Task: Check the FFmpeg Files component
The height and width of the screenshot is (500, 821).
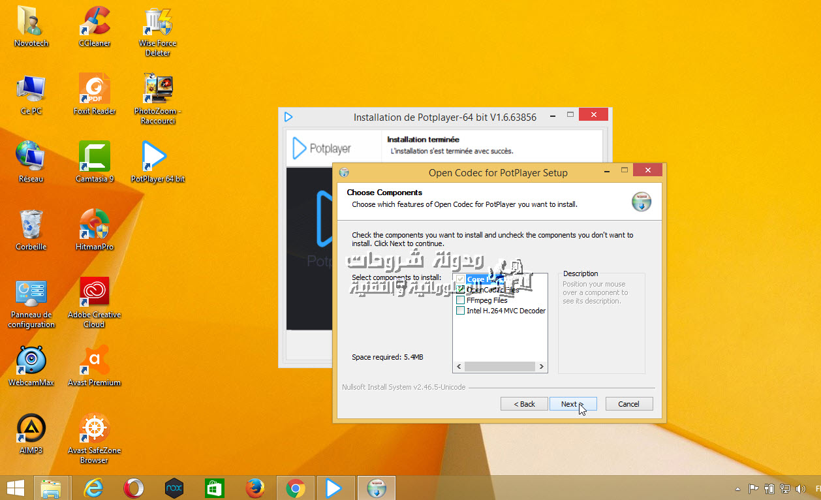Action: (461, 300)
